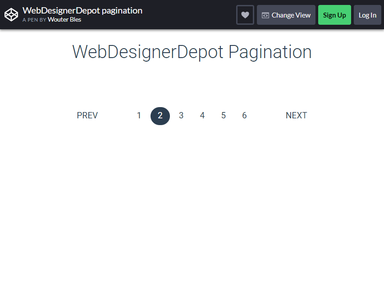The image size is (384, 288).
Task: Click the WebDesignerDepot pagination pen title
Action: pos(82,10)
